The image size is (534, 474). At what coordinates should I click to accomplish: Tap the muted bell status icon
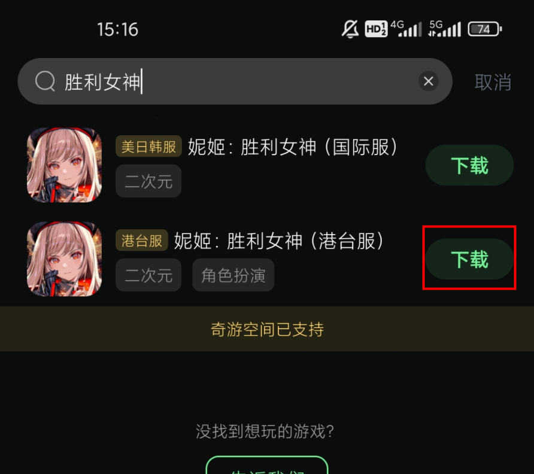point(350,29)
